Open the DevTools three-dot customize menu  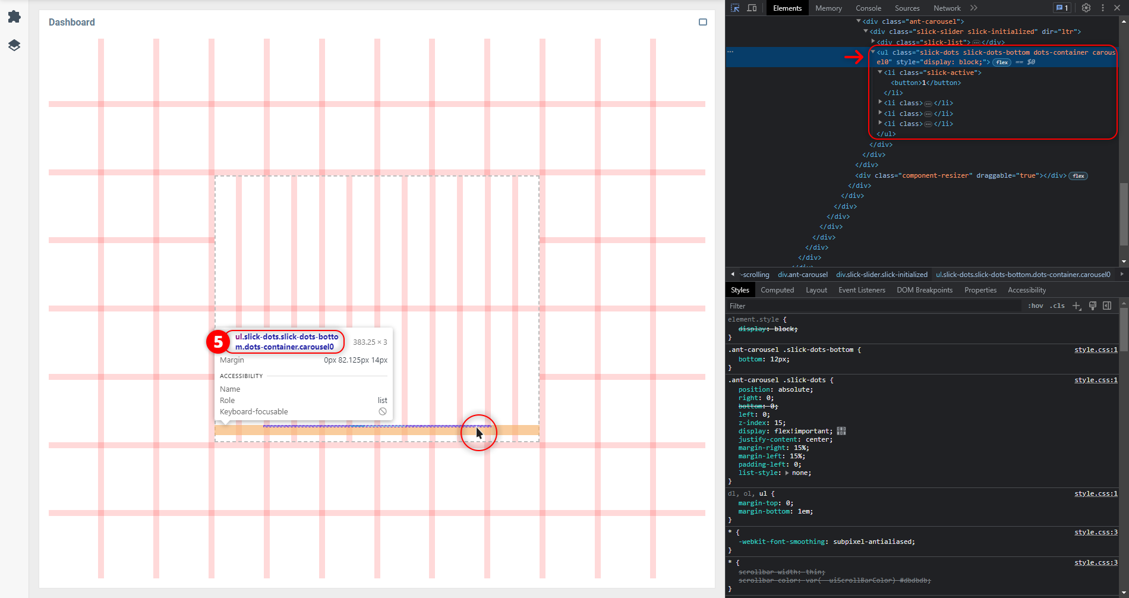[x=1103, y=8]
